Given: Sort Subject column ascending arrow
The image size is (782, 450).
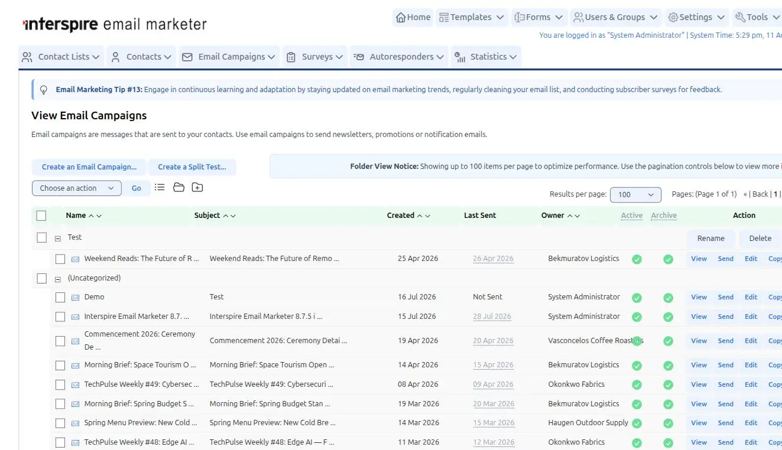Looking at the screenshot, I should point(225,216).
